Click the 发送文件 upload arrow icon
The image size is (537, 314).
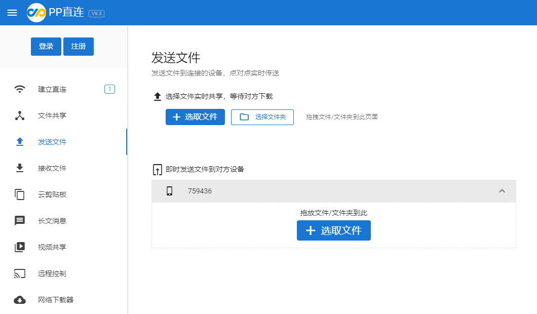19,142
